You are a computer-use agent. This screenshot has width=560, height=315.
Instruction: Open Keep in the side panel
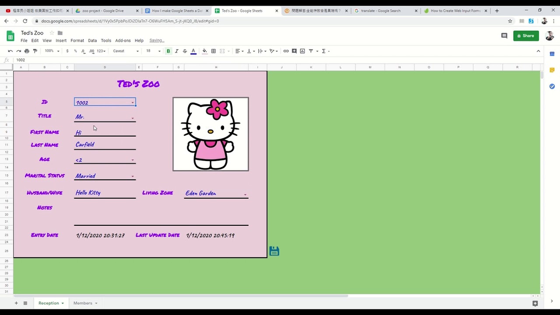point(552,70)
